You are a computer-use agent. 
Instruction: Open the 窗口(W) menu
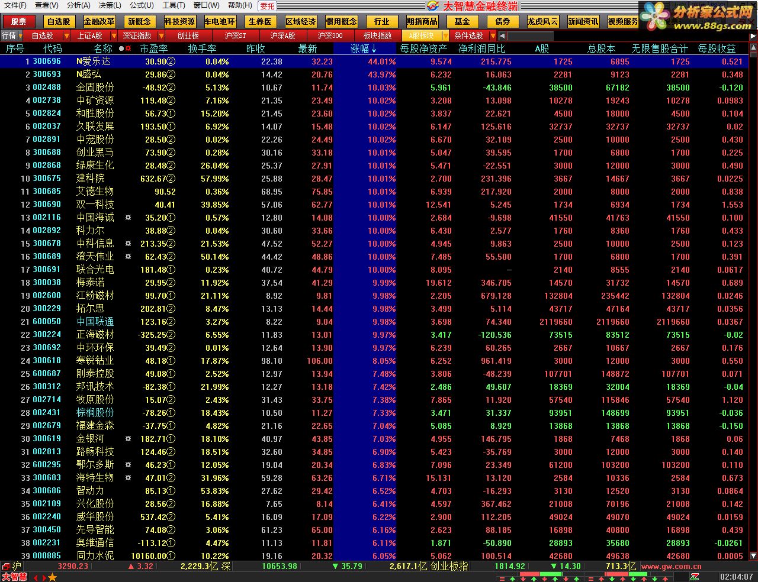tap(206, 5)
